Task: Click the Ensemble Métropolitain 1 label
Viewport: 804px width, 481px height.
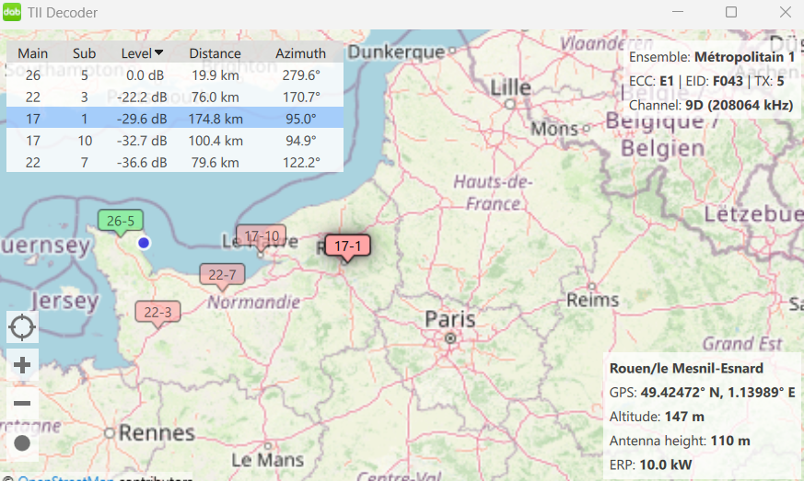Action: [712, 57]
